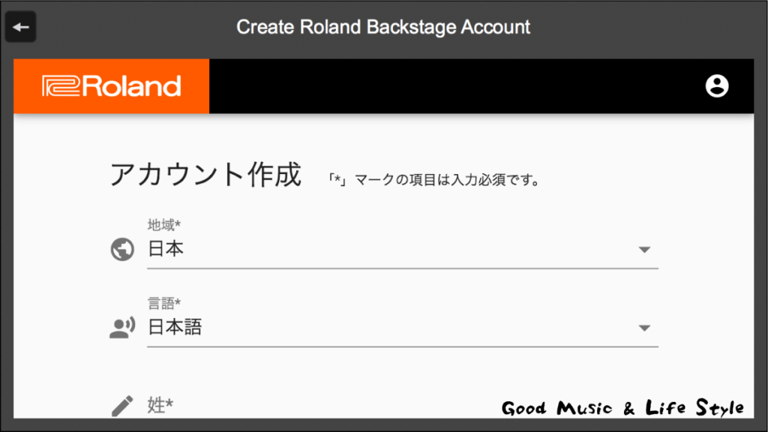Click the globe icon beside 地域
The image size is (768, 432).
[x=122, y=249]
